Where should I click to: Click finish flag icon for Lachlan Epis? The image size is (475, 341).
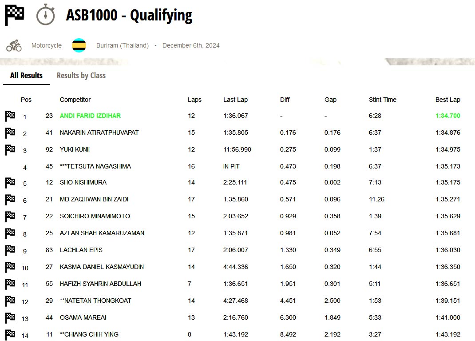[x=10, y=250]
